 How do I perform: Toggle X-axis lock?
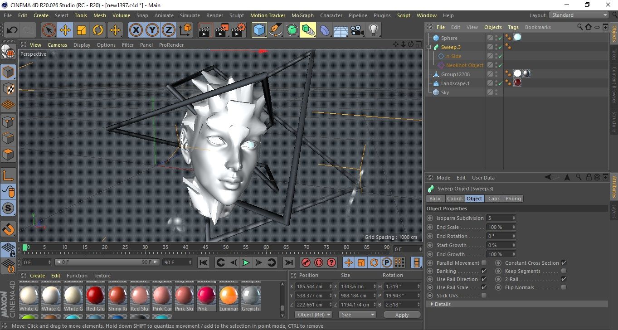pos(136,30)
